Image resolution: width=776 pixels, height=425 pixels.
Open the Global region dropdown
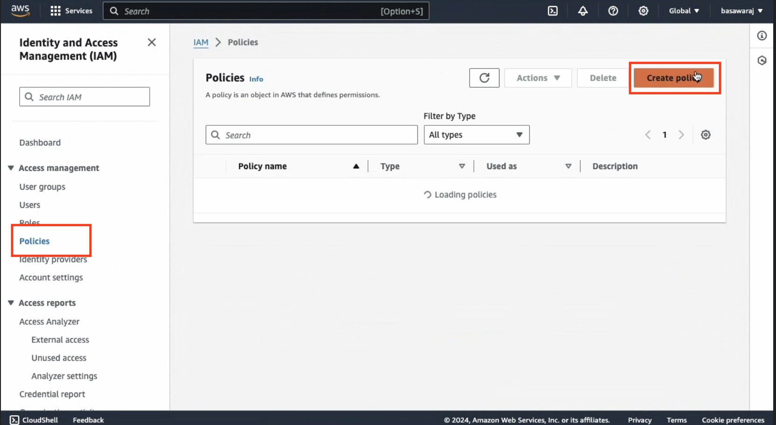click(684, 11)
